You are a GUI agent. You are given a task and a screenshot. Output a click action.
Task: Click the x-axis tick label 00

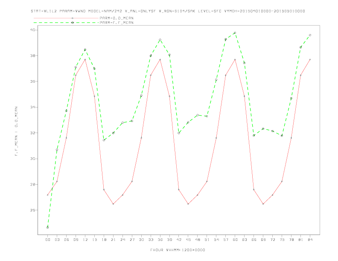pyautogui.click(x=48, y=240)
